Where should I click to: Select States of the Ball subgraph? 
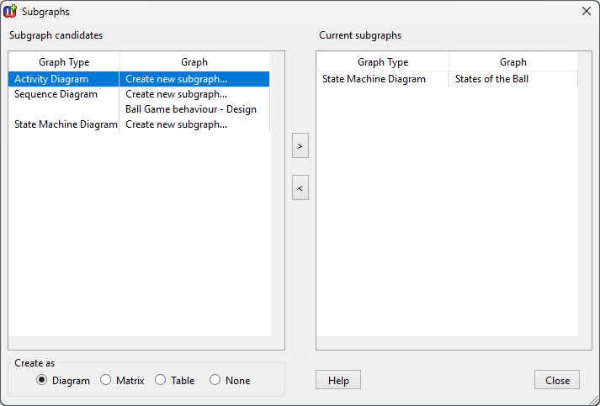[491, 79]
